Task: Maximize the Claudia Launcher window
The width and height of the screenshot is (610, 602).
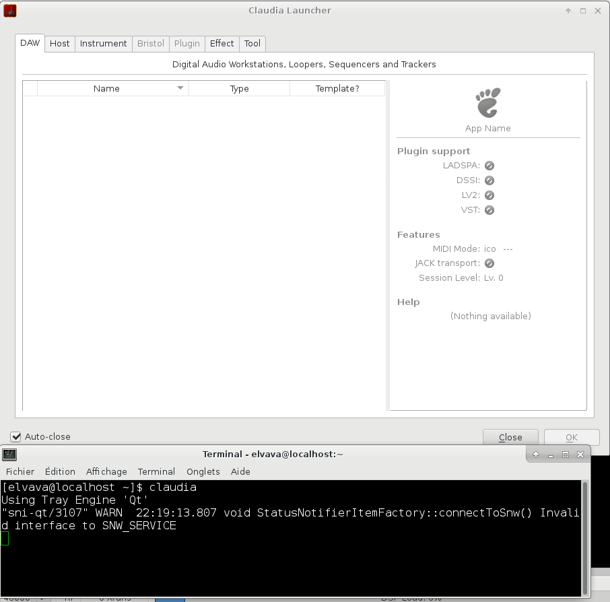Action: [x=583, y=11]
